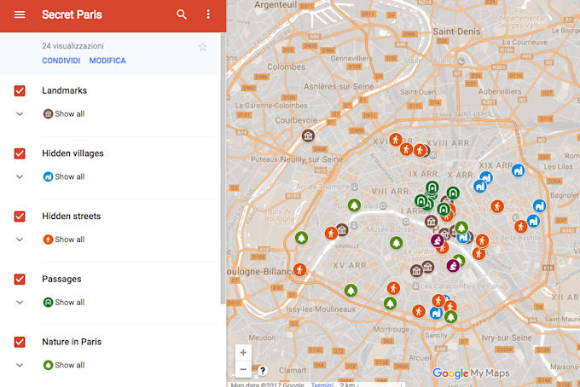Viewport: 580px width, 387px height.
Task: Click the CONDIVIDI share link
Action: [x=61, y=61]
